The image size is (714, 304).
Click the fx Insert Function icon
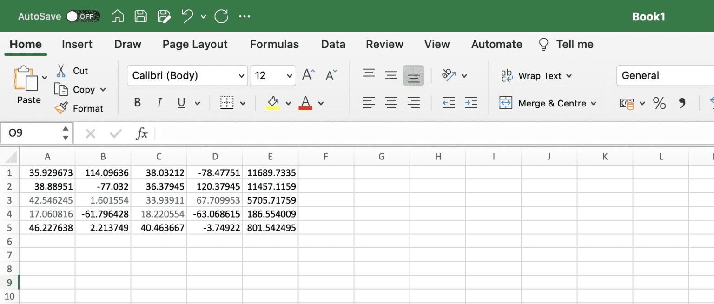point(141,134)
